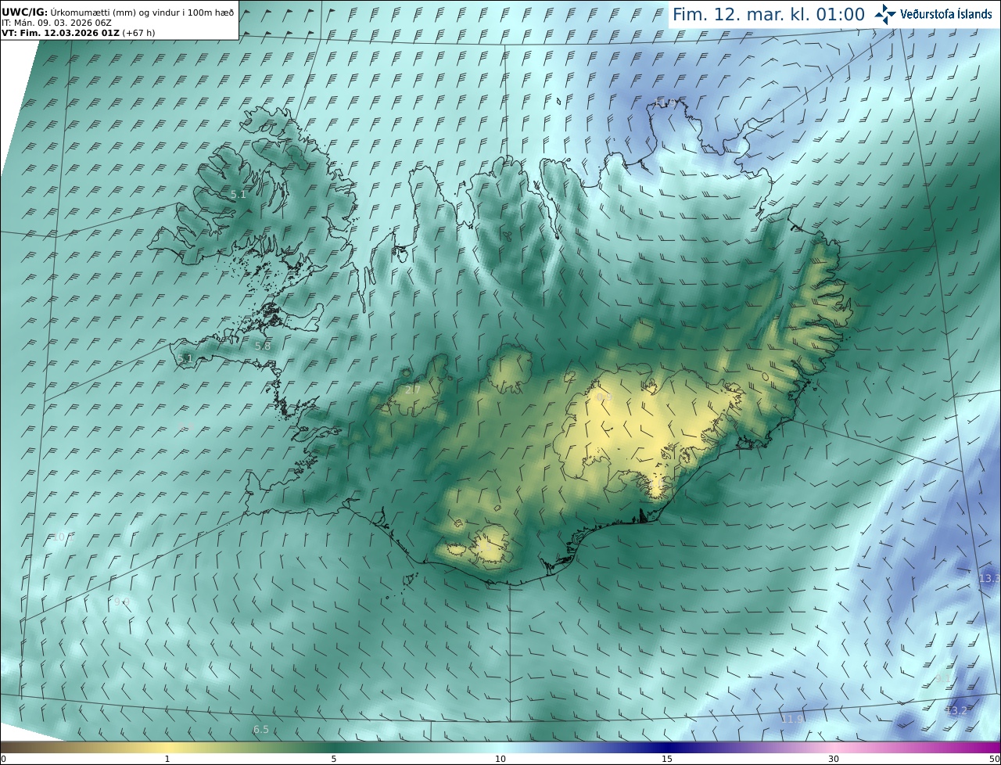Image resolution: width=1001 pixels, height=765 pixels.
Task: Click the 10 label on the color scale
Action: tap(500, 759)
